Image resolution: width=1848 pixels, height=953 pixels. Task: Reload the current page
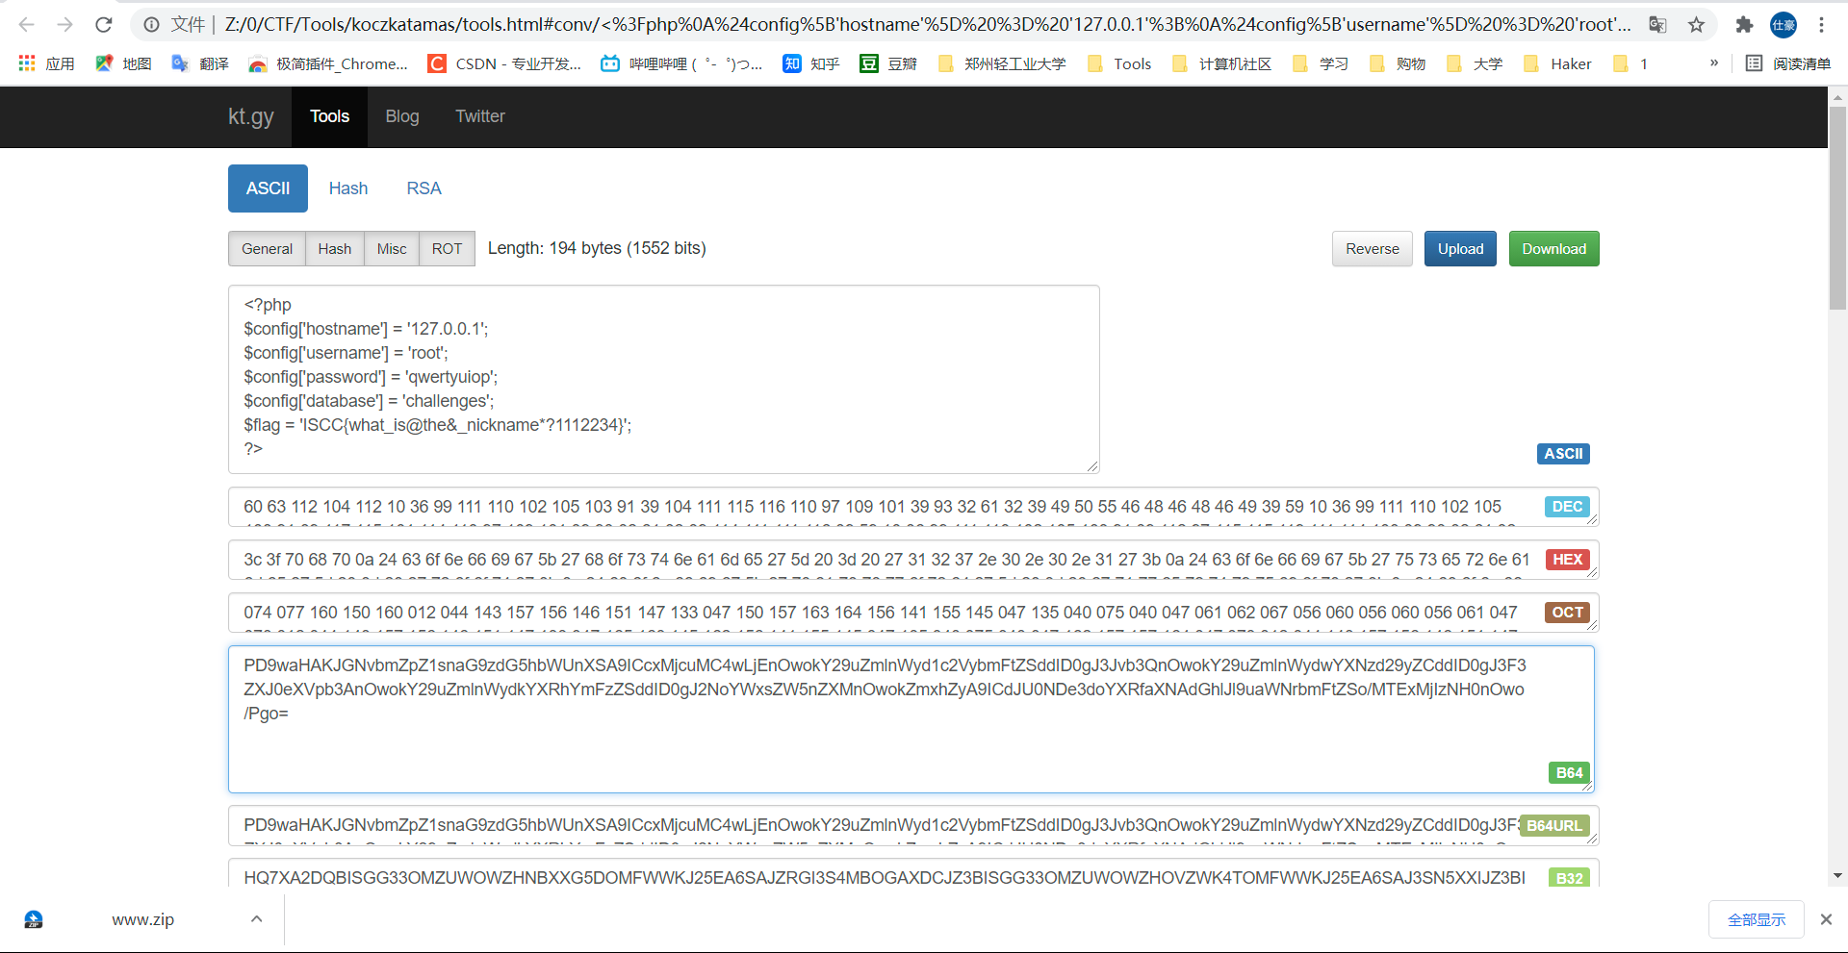click(x=103, y=25)
